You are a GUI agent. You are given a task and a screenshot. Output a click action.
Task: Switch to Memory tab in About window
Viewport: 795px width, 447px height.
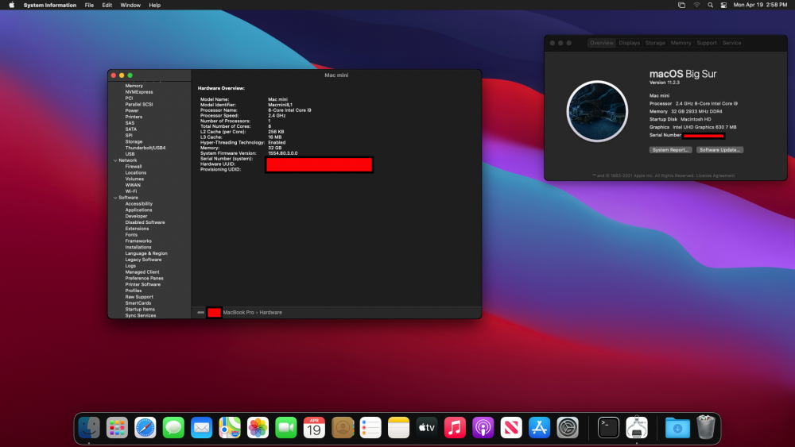click(x=681, y=43)
